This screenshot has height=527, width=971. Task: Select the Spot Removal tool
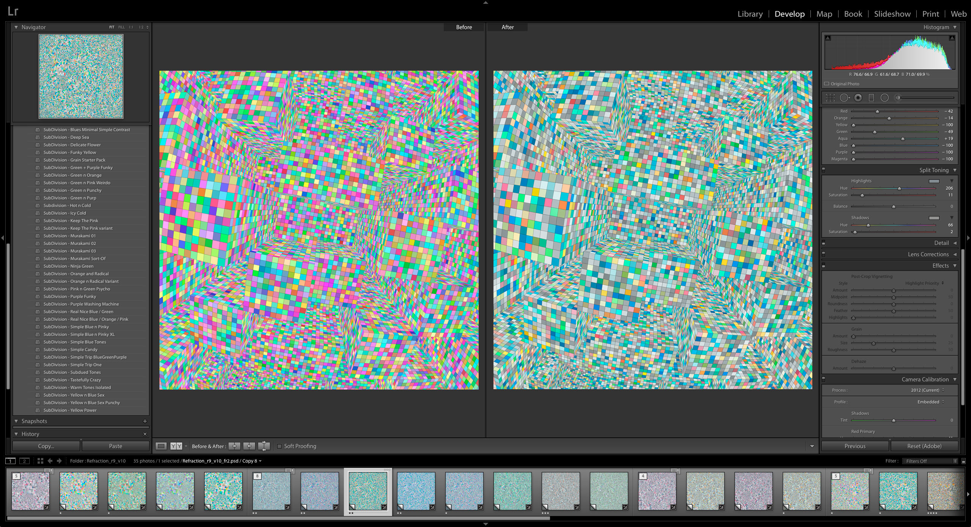[x=845, y=98]
